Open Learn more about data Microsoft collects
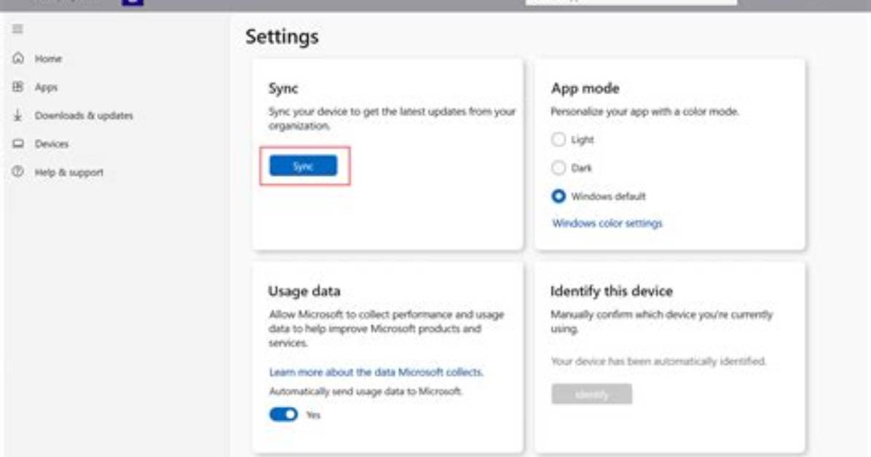 point(376,372)
